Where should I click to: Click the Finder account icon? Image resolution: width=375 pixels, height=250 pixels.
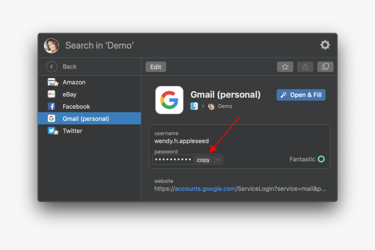(x=194, y=106)
